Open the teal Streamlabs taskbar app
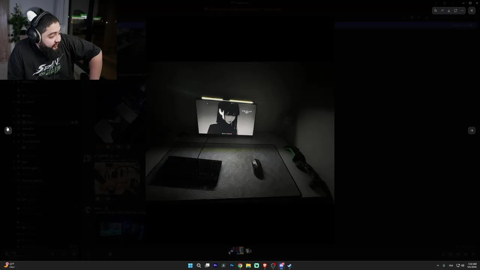 pyautogui.click(x=256, y=265)
